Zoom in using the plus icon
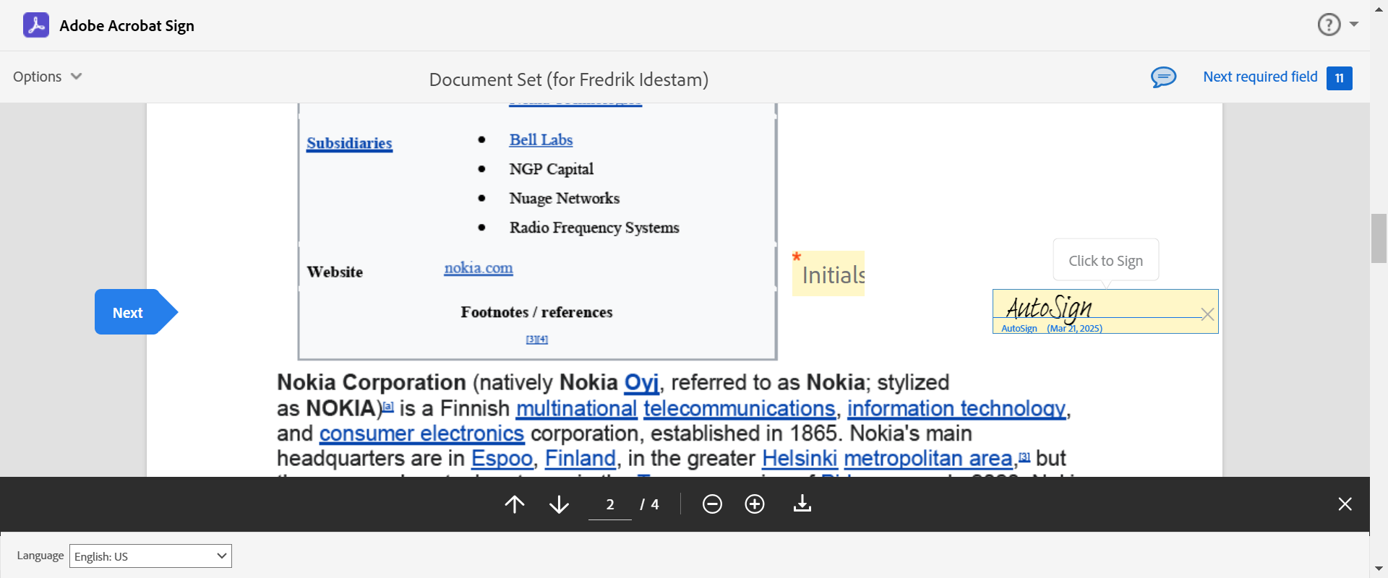 coord(755,504)
